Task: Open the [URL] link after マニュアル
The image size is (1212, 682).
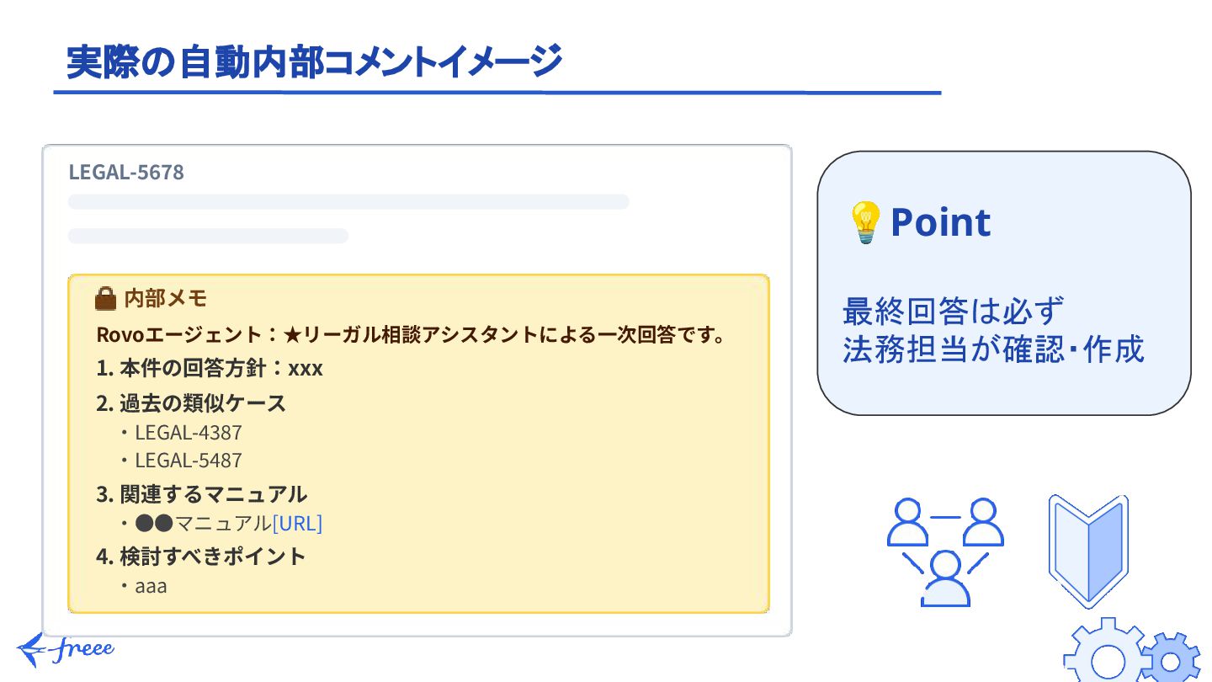Action: [297, 523]
